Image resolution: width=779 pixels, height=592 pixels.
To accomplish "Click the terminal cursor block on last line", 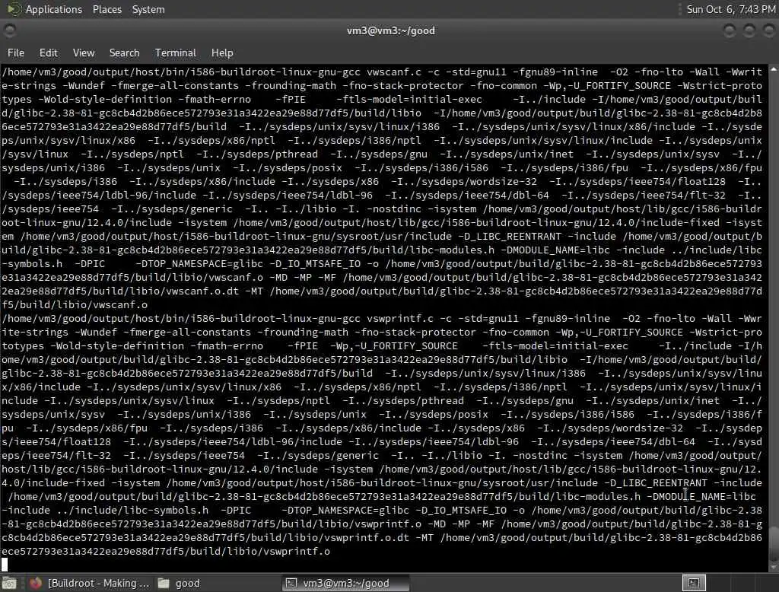I will 5,565.
